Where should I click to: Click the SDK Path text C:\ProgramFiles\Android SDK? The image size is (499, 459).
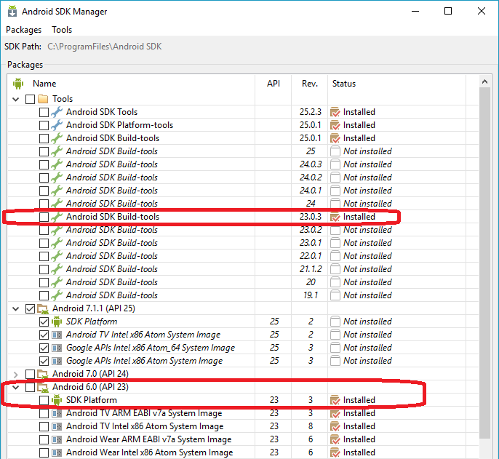coord(105,47)
